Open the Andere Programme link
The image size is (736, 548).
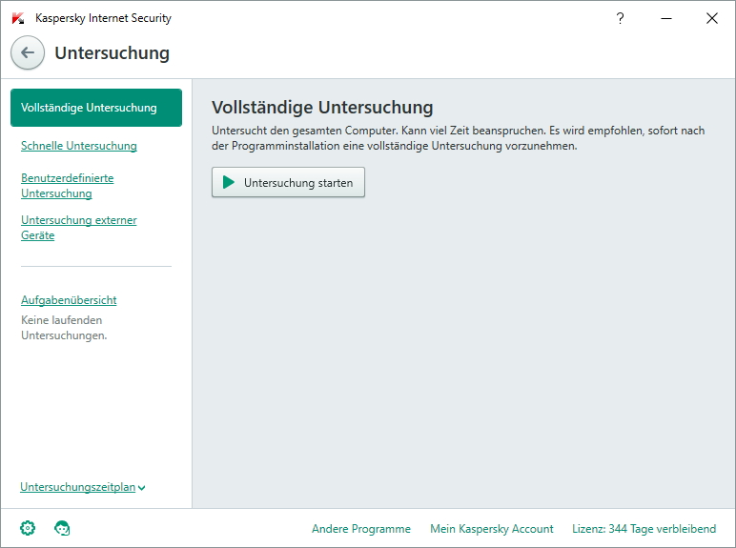click(361, 529)
